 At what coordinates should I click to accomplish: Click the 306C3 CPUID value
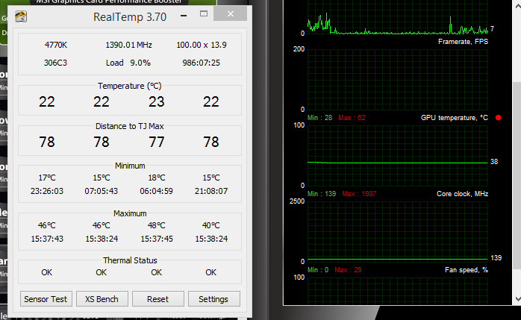pos(55,63)
